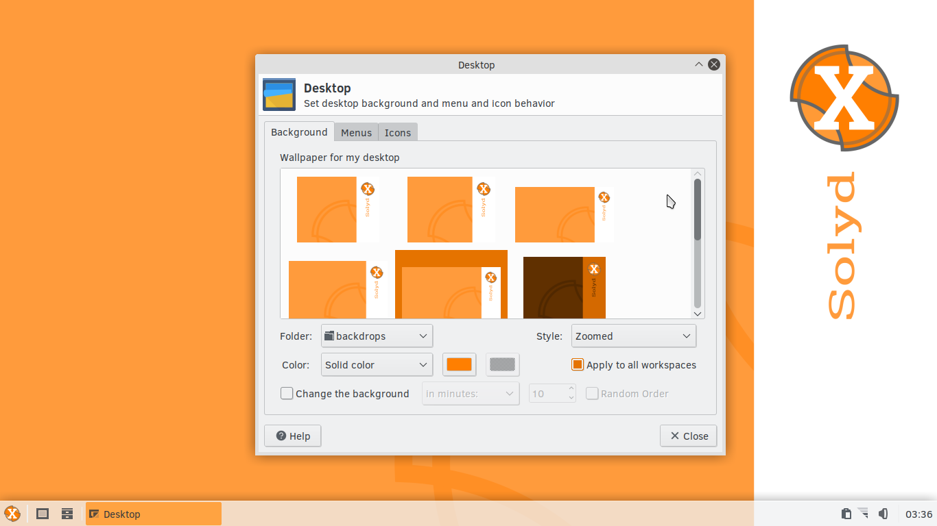Select the highlighted wallpaper with orange border
The height and width of the screenshot is (526, 937).
pyautogui.click(x=451, y=284)
